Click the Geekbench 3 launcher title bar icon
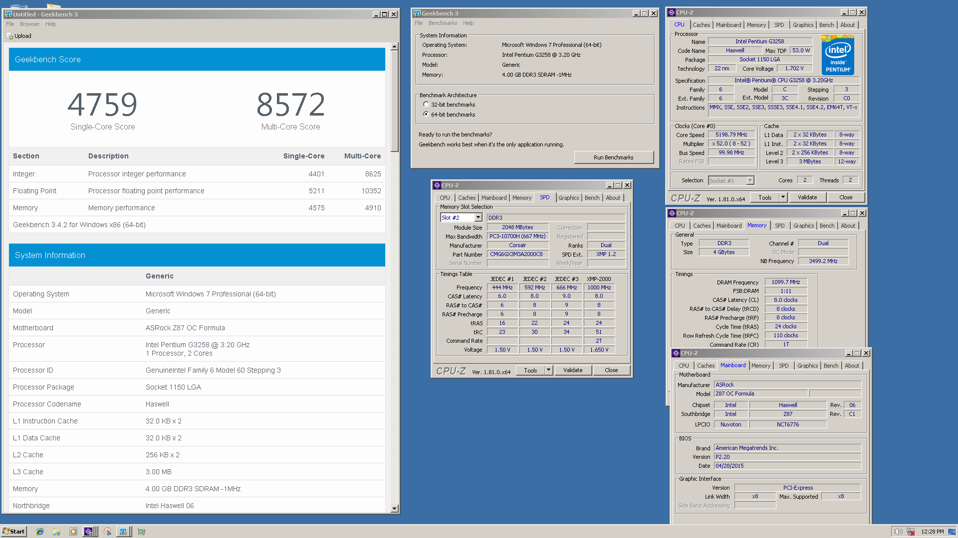The width and height of the screenshot is (958, 538). pos(417,13)
